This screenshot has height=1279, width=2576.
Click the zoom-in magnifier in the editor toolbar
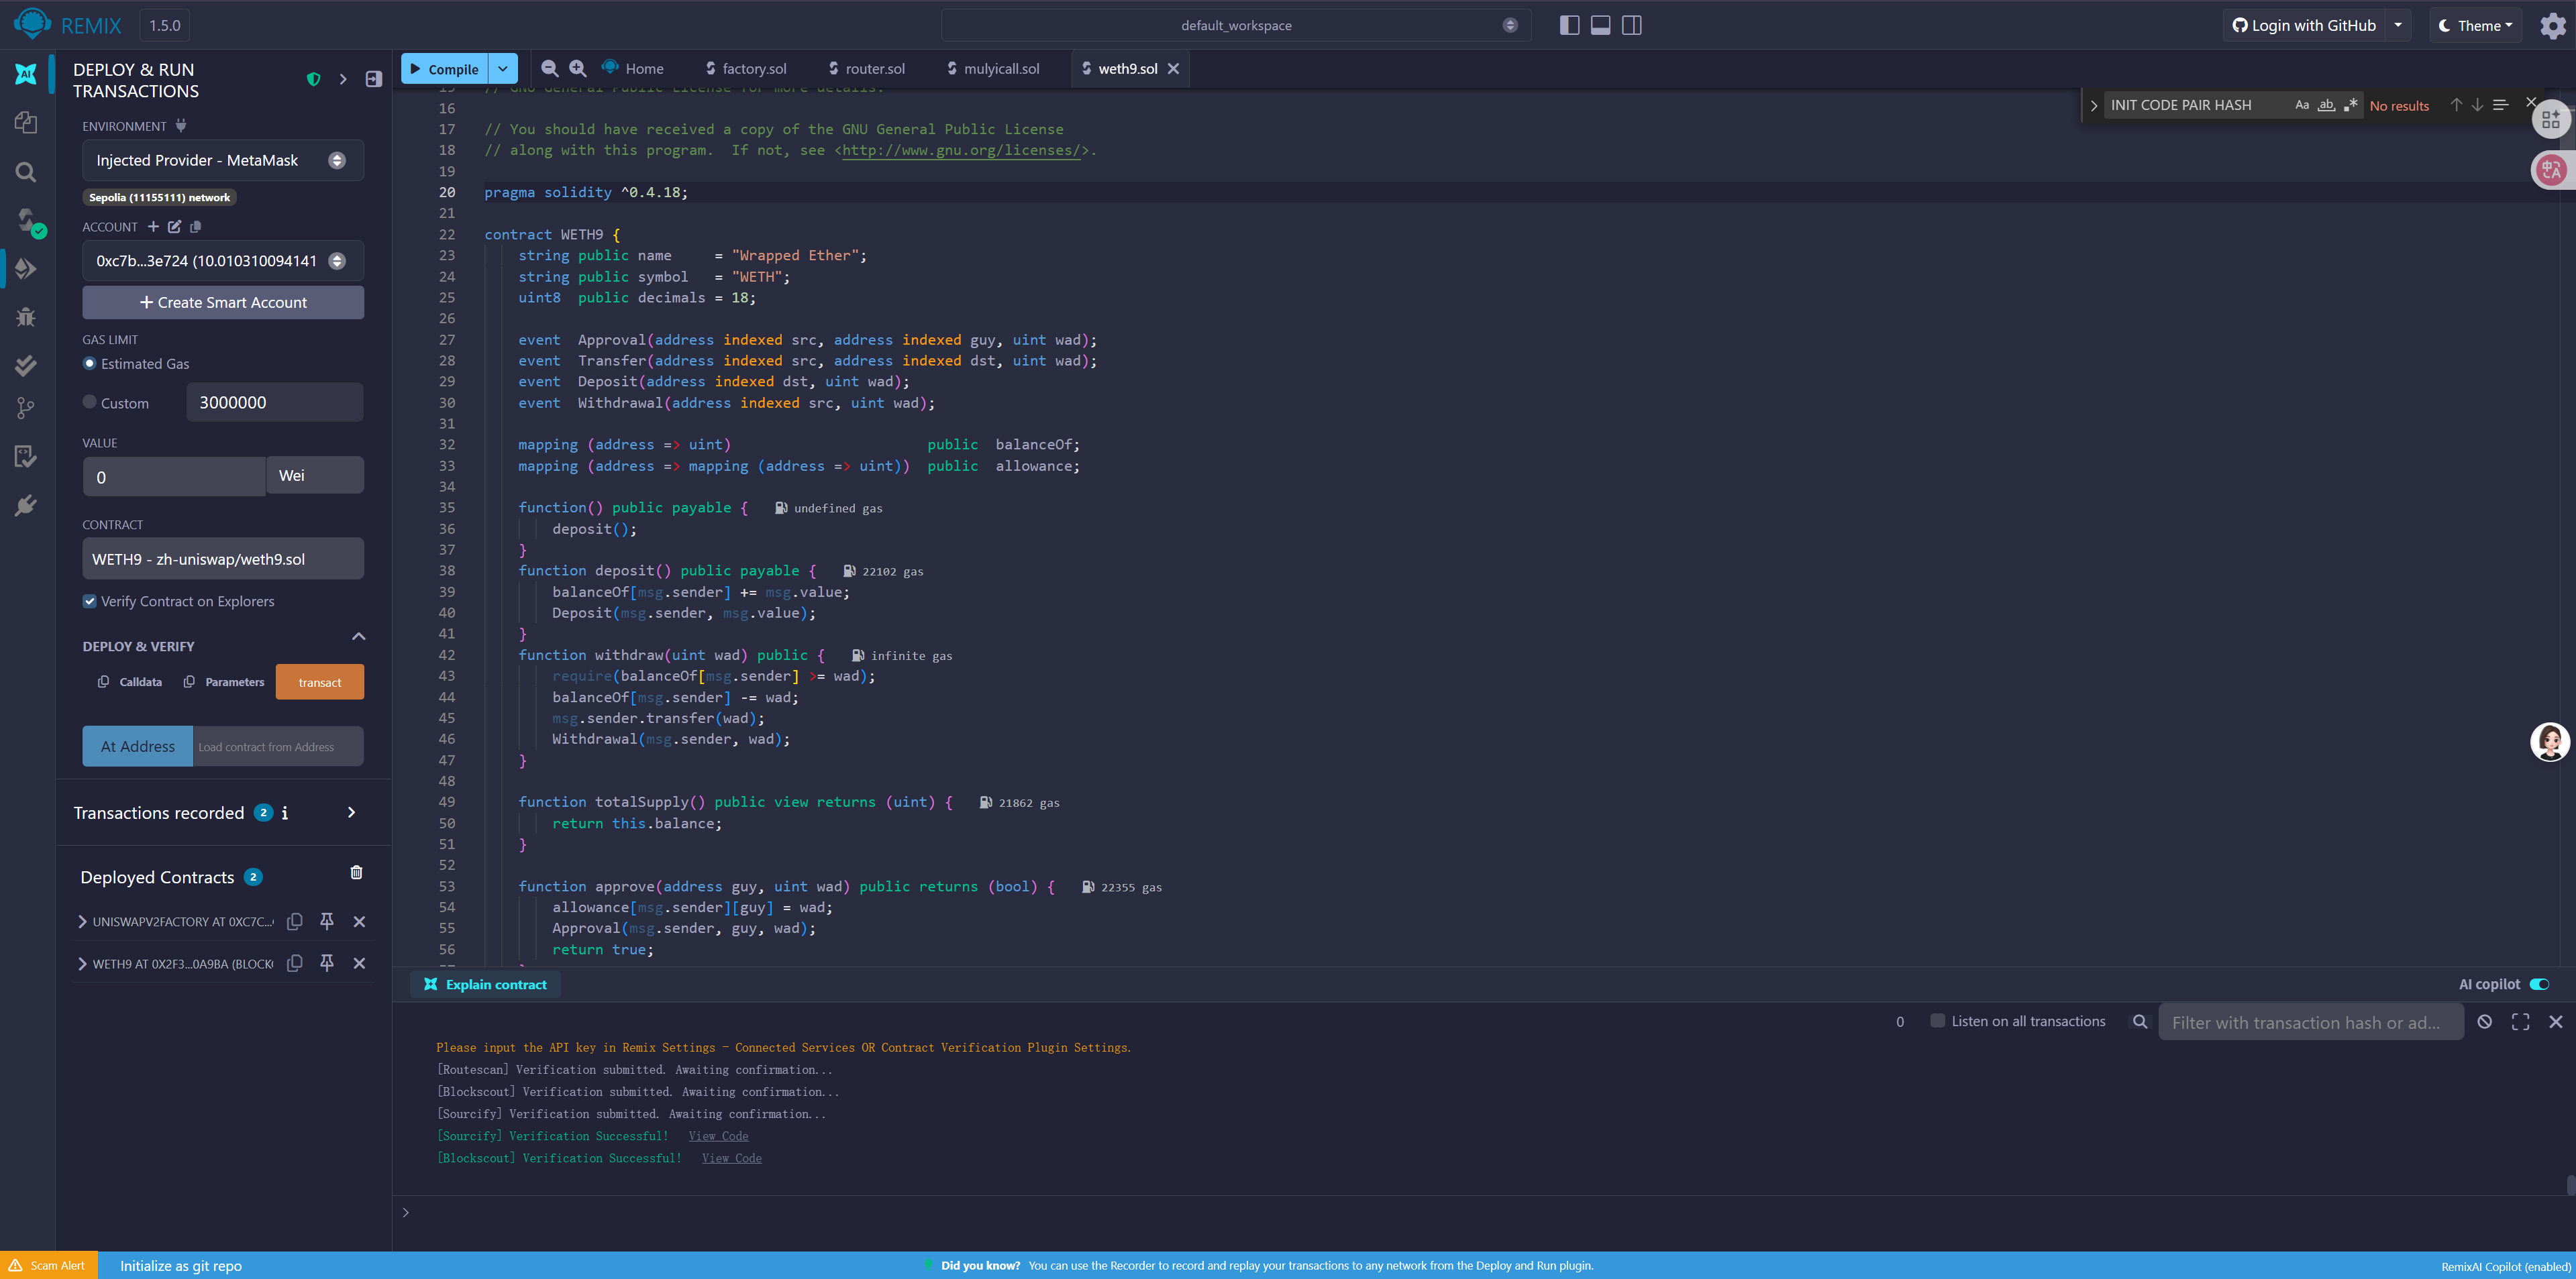(578, 68)
